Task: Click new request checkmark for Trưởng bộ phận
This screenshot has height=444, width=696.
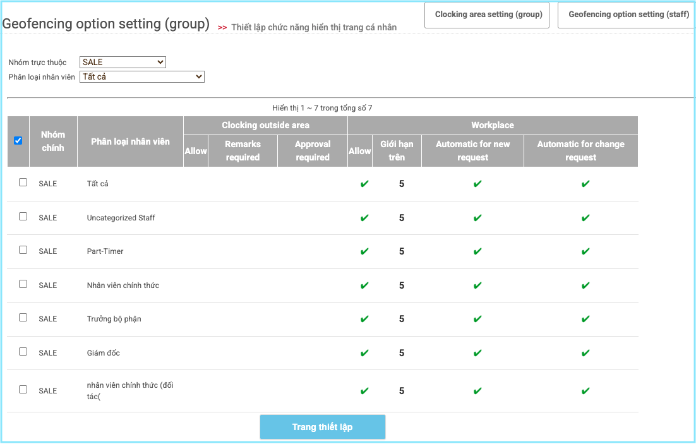Action: (477, 319)
